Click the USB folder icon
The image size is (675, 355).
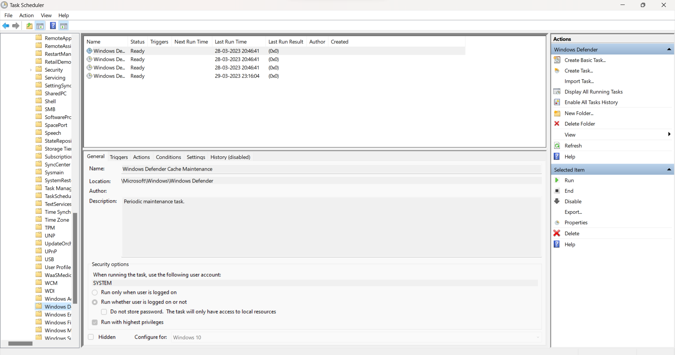click(39, 259)
